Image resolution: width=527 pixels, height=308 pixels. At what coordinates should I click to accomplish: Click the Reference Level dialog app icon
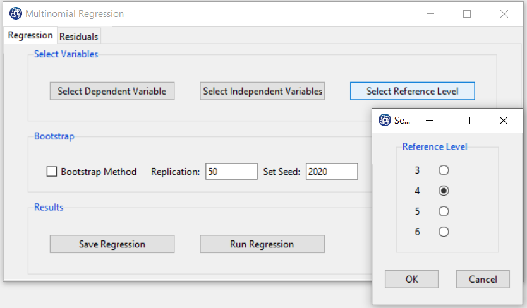tap(384, 120)
